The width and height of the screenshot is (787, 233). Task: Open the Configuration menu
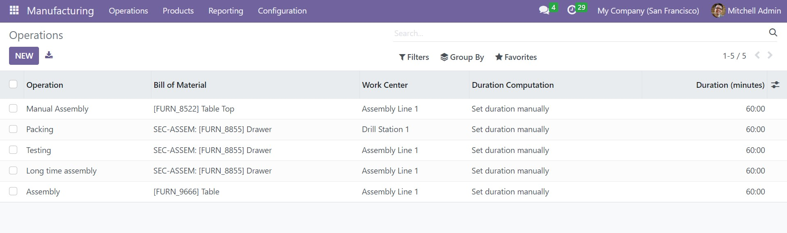282,11
